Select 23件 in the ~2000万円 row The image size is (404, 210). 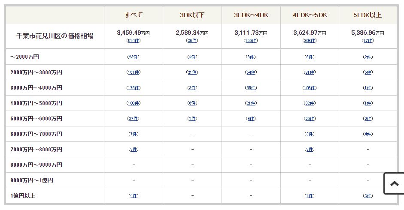(133, 57)
